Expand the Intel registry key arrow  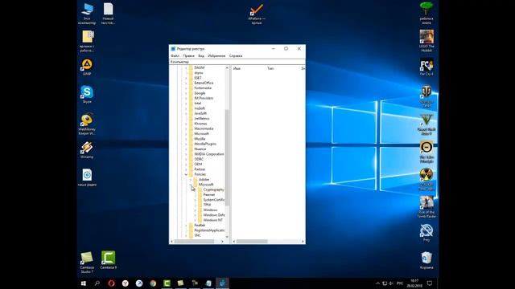pyautogui.click(x=186, y=104)
